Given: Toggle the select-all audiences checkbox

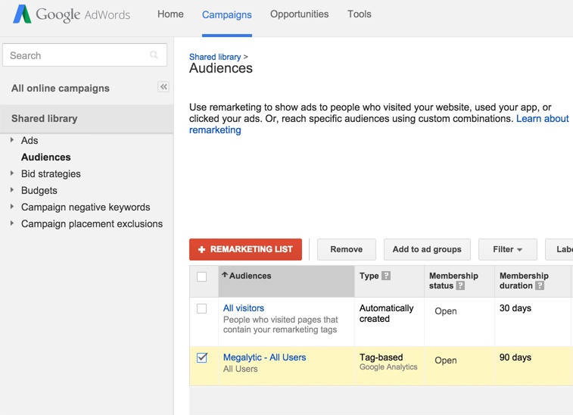Looking at the screenshot, I should point(202,277).
